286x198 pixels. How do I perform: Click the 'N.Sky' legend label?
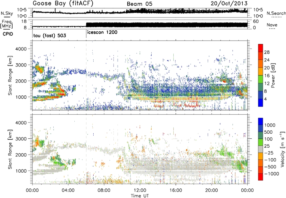coord(7,13)
